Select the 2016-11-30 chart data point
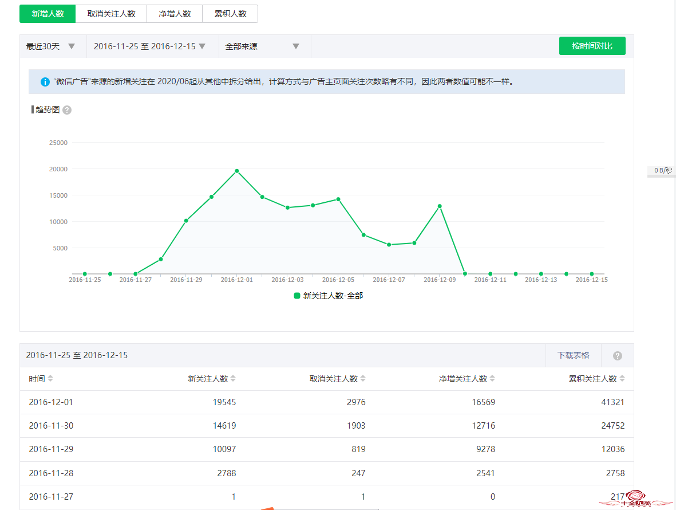Viewport: 676px width, 510px height. 212,197
